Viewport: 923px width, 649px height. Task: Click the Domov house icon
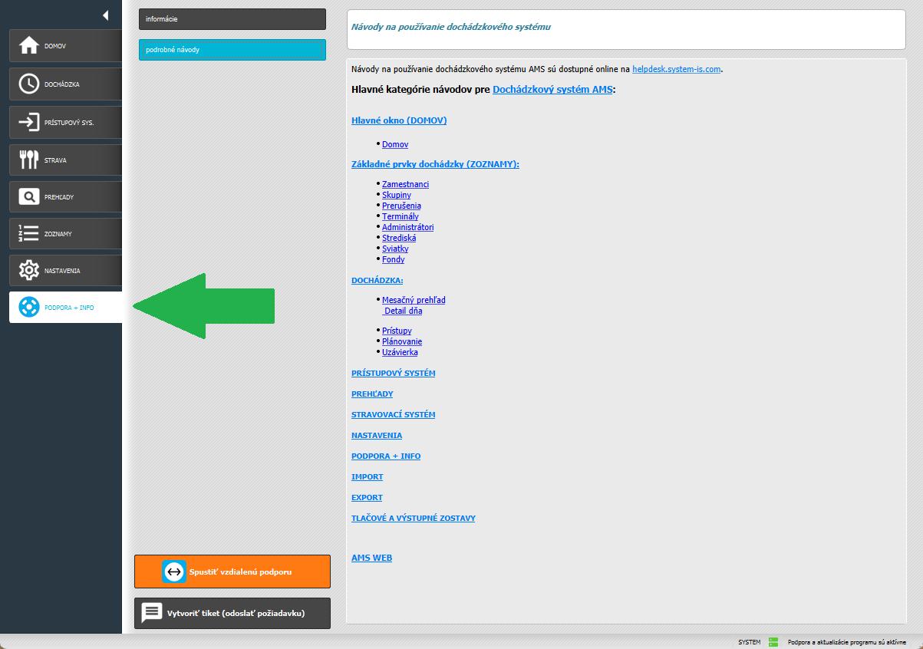pyautogui.click(x=28, y=46)
